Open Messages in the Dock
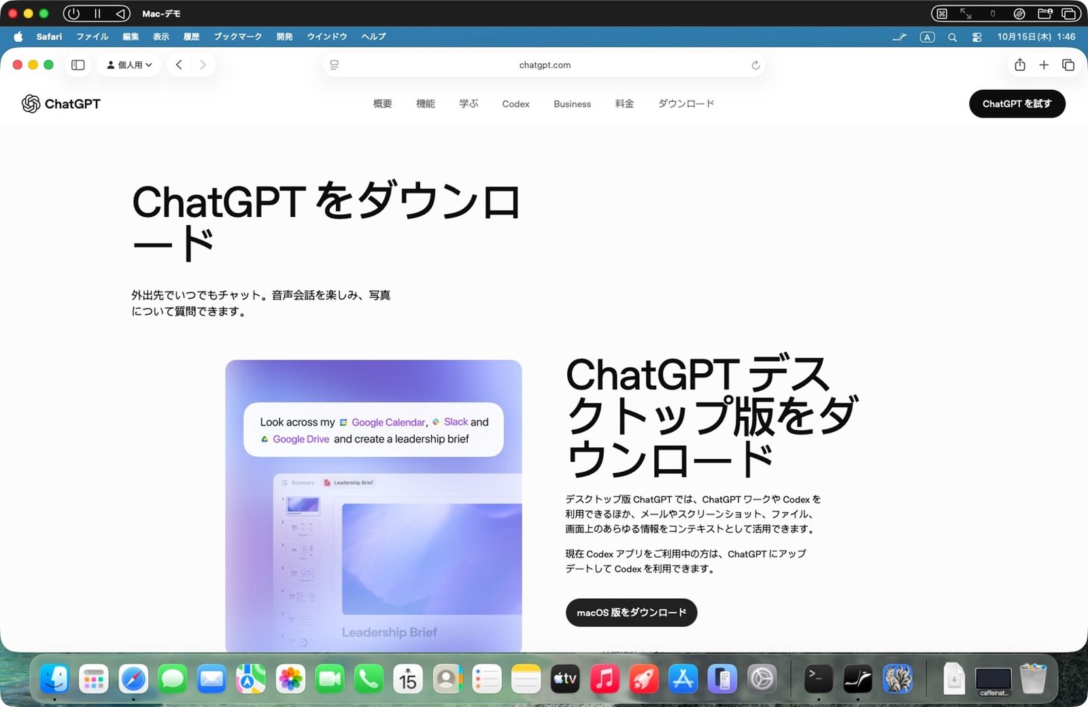Viewport: 1088px width, 707px height. tap(173, 678)
